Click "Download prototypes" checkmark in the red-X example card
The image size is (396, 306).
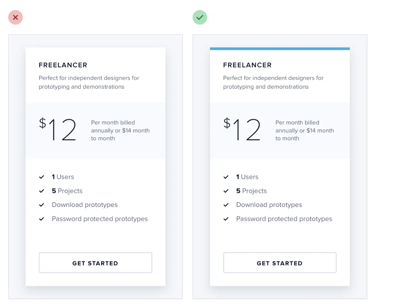(42, 205)
